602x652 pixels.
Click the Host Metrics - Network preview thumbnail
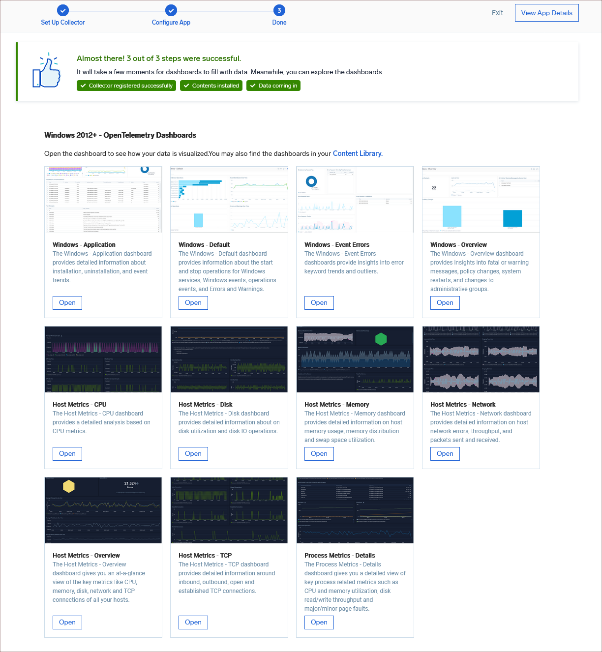coord(481,359)
